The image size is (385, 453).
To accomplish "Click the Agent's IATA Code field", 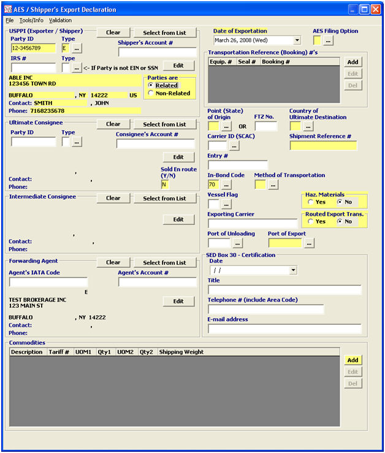I will pos(48,282).
